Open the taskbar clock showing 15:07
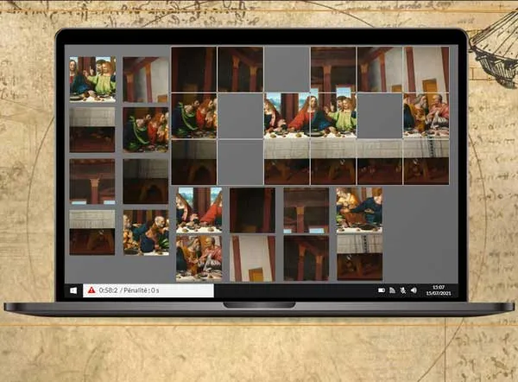The width and height of the screenshot is (518, 382). [x=439, y=291]
